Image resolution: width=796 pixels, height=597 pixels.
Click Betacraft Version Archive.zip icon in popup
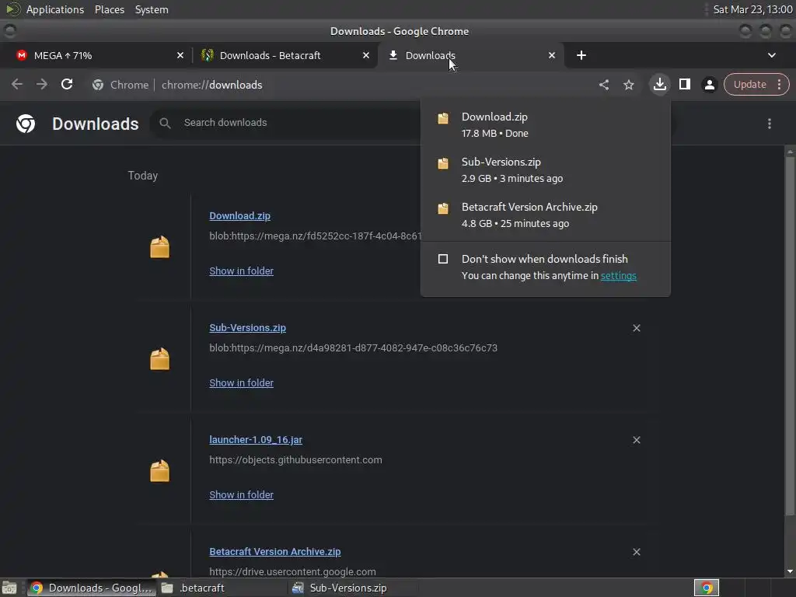click(x=443, y=208)
